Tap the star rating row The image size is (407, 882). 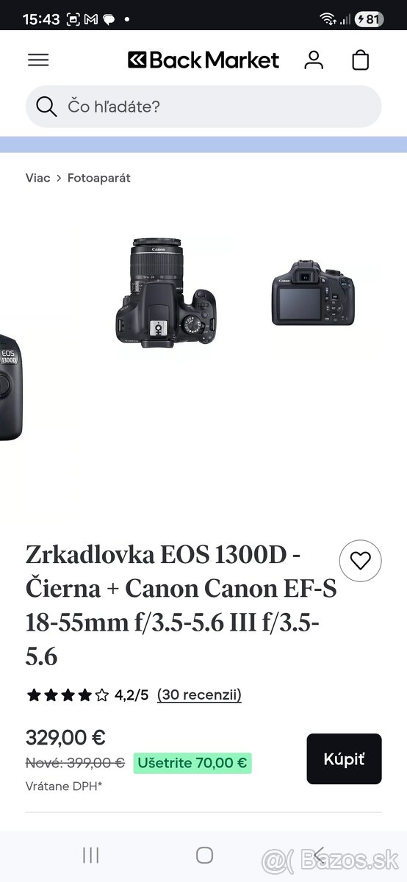pos(68,695)
